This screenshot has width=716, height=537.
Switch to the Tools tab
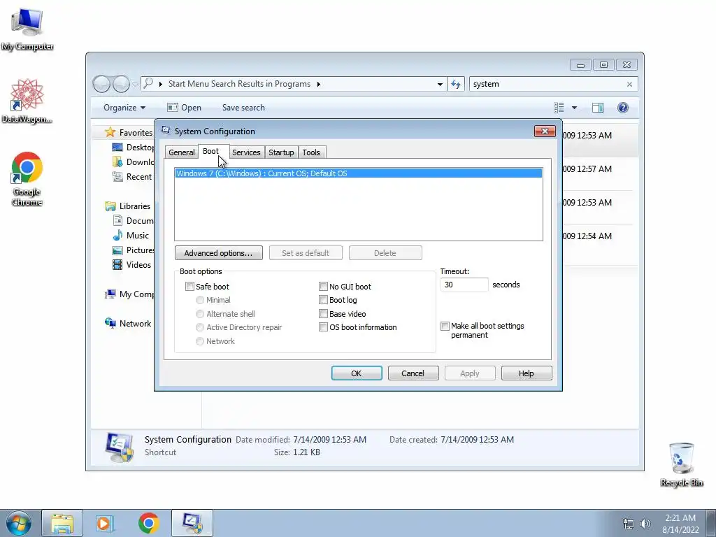(x=311, y=152)
